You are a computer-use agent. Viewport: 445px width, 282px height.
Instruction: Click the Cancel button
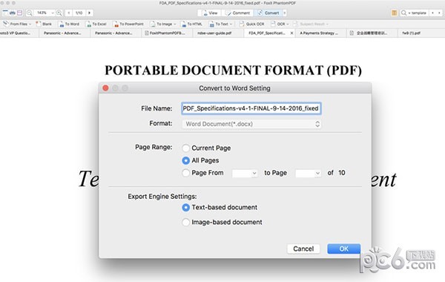coord(303,249)
